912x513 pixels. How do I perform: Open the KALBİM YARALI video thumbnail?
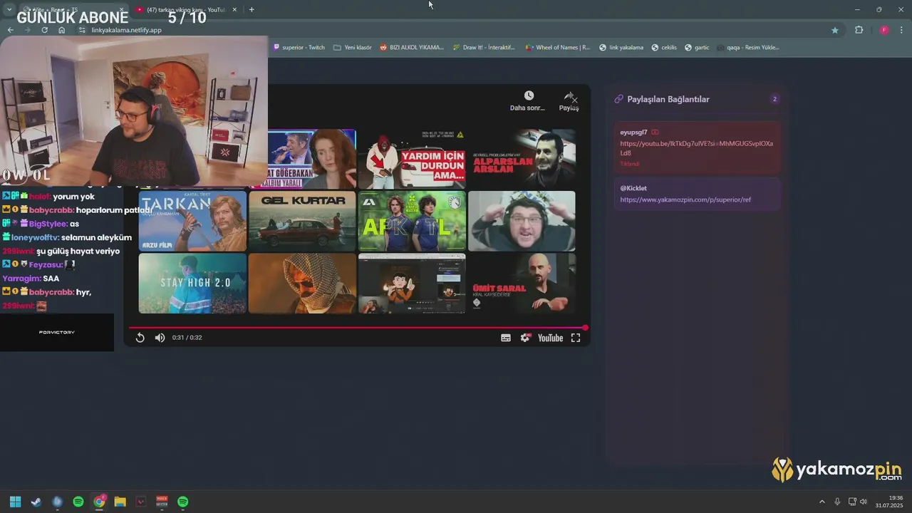(x=311, y=158)
